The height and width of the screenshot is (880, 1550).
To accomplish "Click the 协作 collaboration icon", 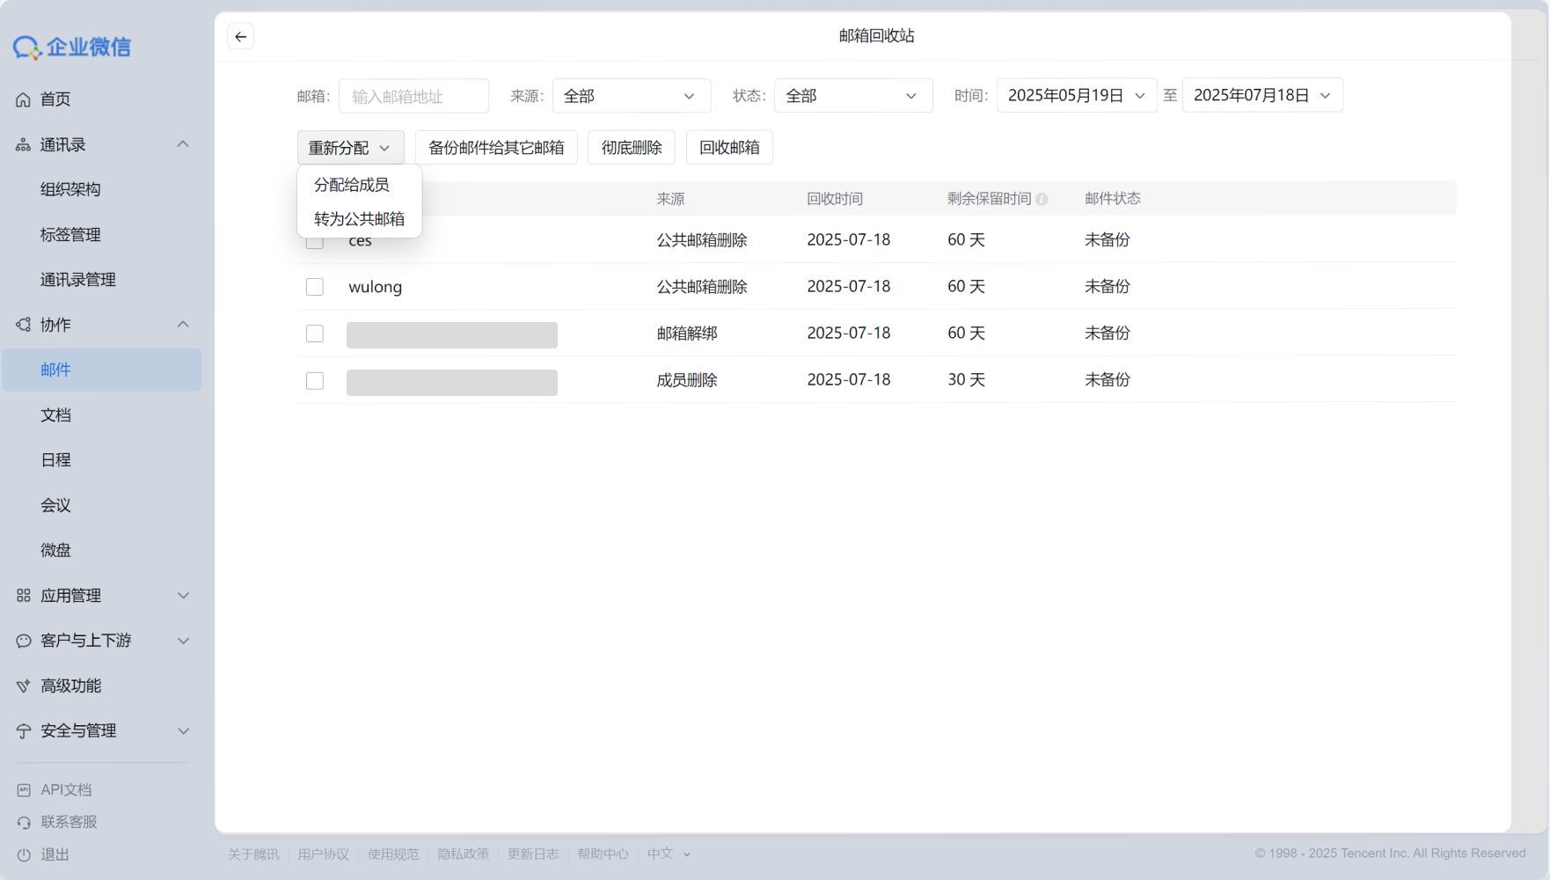I will pos(24,325).
